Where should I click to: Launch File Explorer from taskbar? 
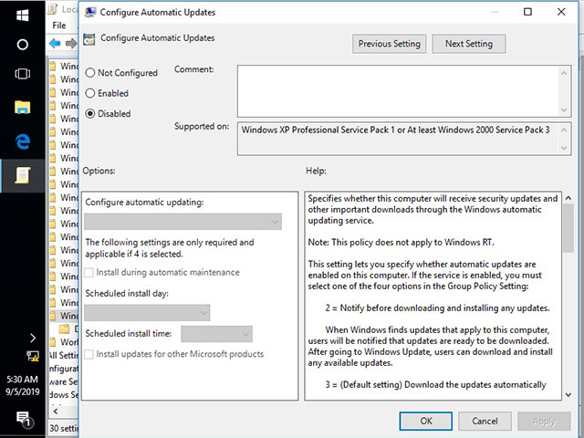[x=22, y=108]
